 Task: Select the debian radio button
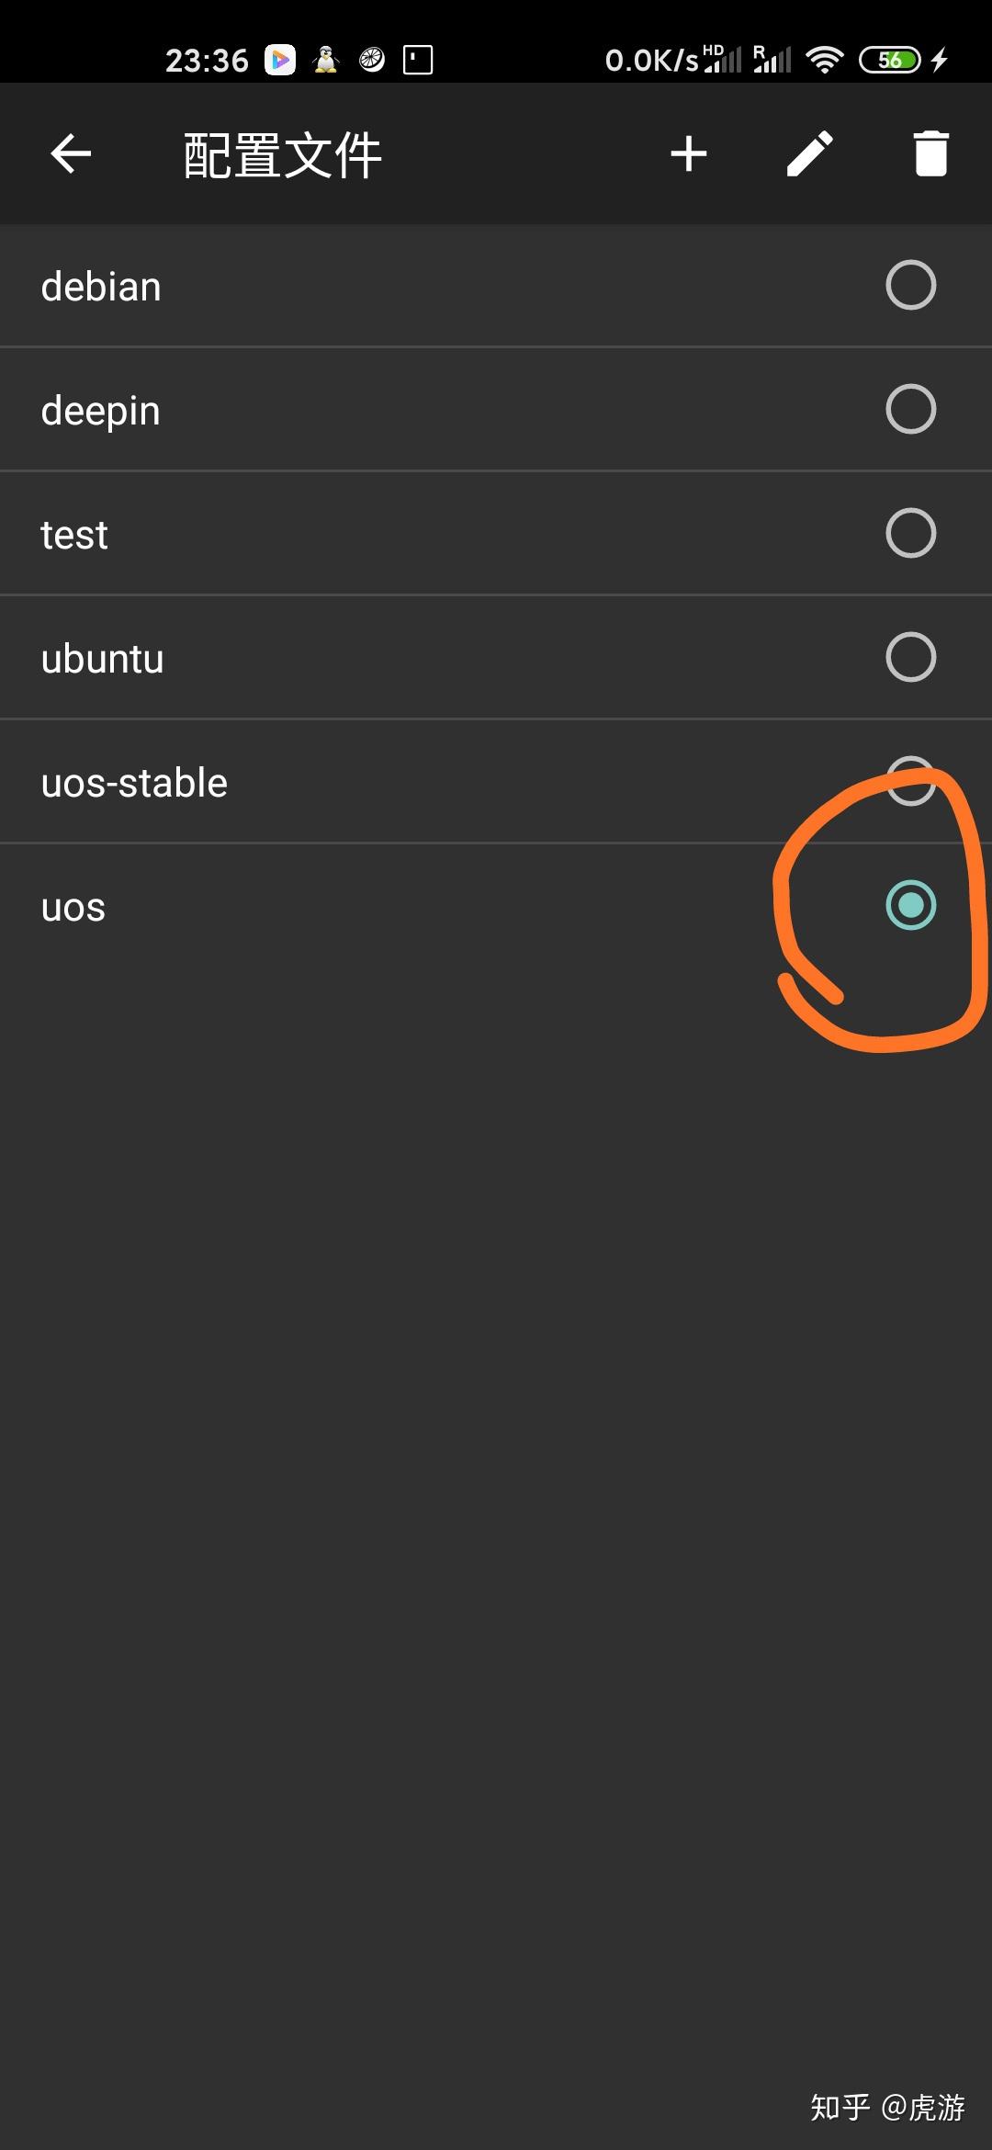tap(910, 285)
